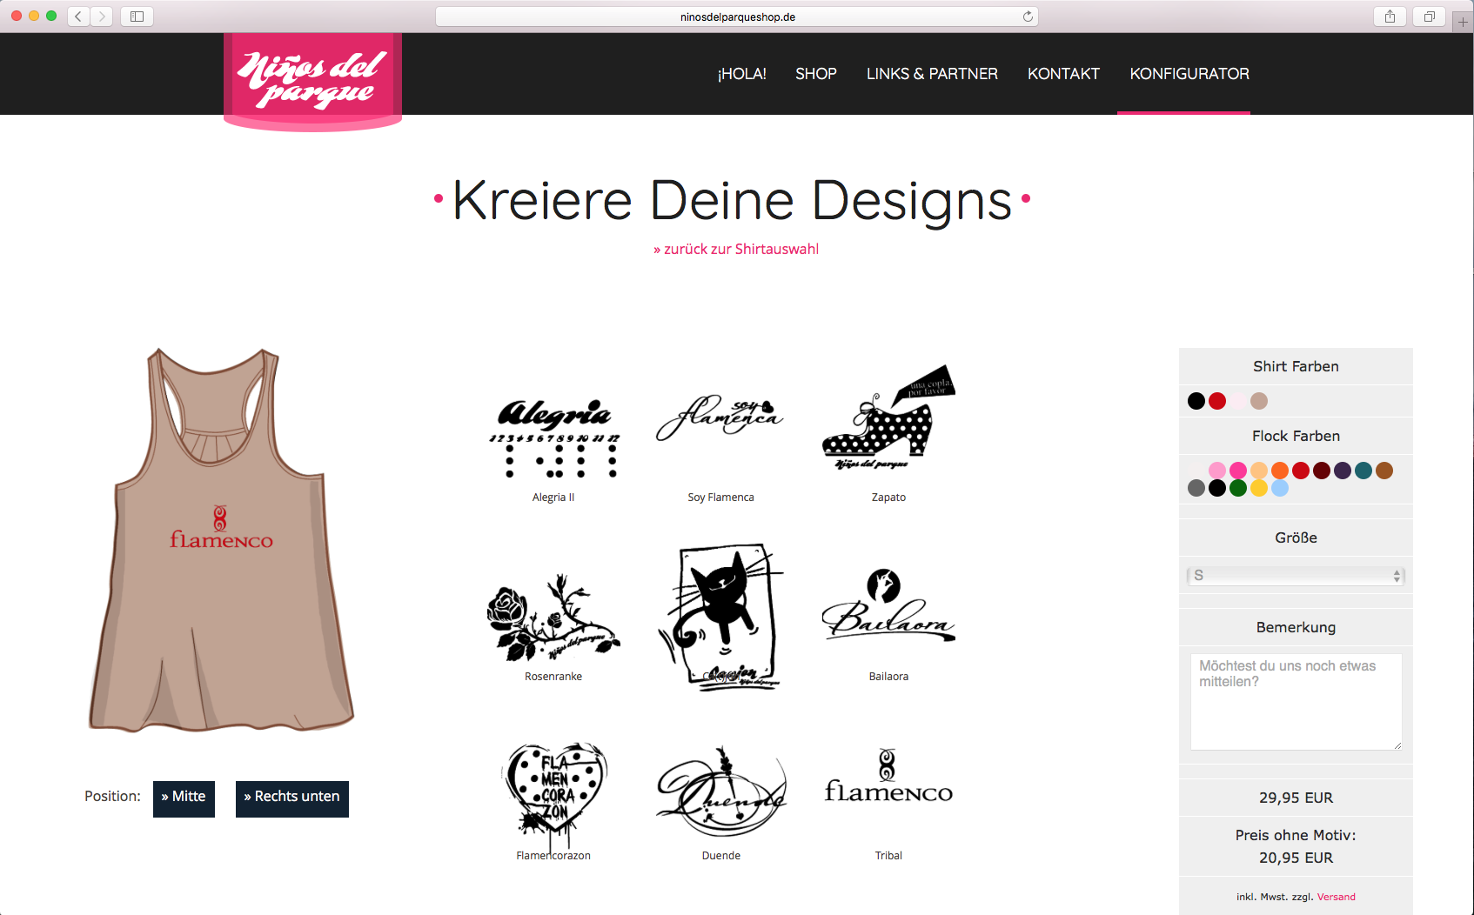Open the Größe size dropdown
1474x915 pixels.
click(x=1296, y=576)
